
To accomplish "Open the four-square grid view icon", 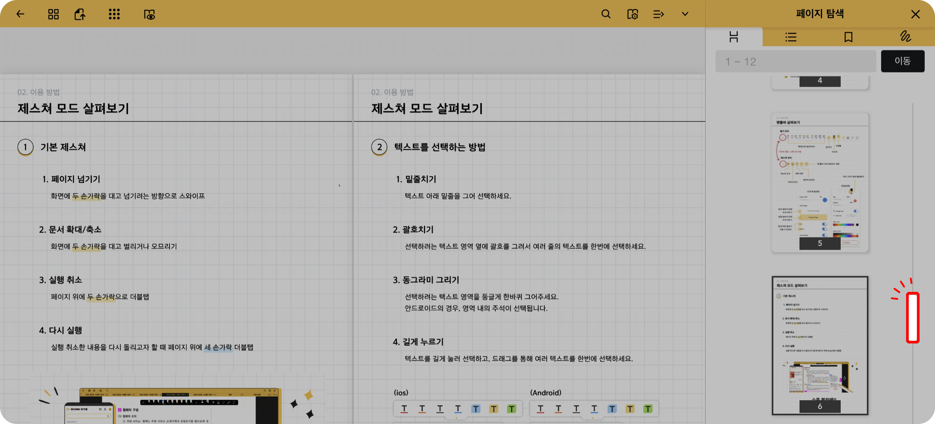I will pos(53,14).
